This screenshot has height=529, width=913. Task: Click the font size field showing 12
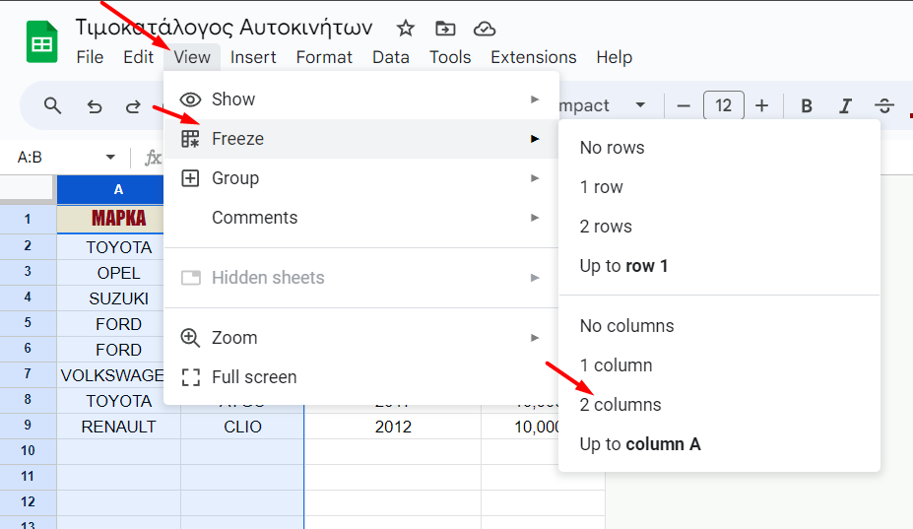(723, 105)
